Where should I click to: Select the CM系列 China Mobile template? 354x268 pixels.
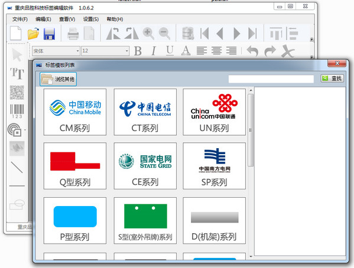[x=75, y=112]
